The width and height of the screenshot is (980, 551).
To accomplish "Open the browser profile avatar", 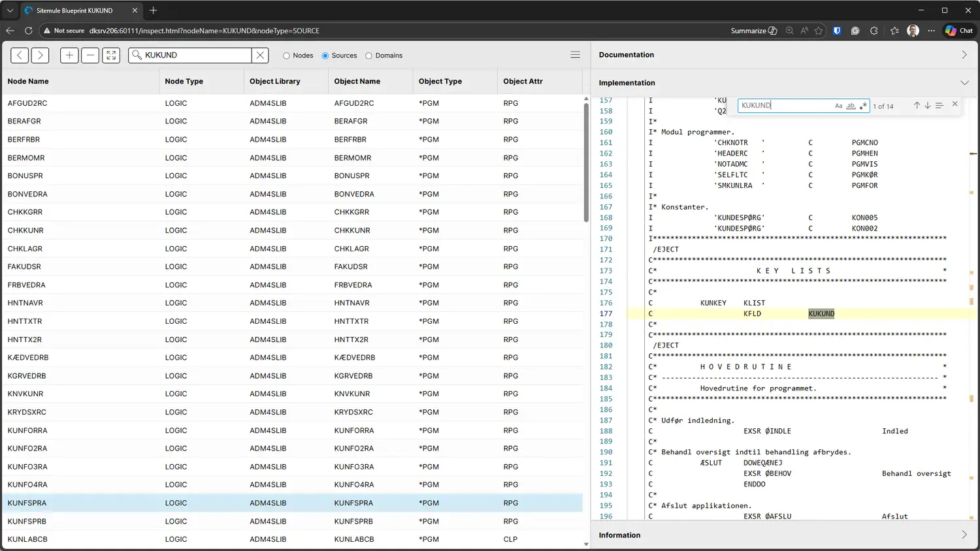I will [913, 31].
